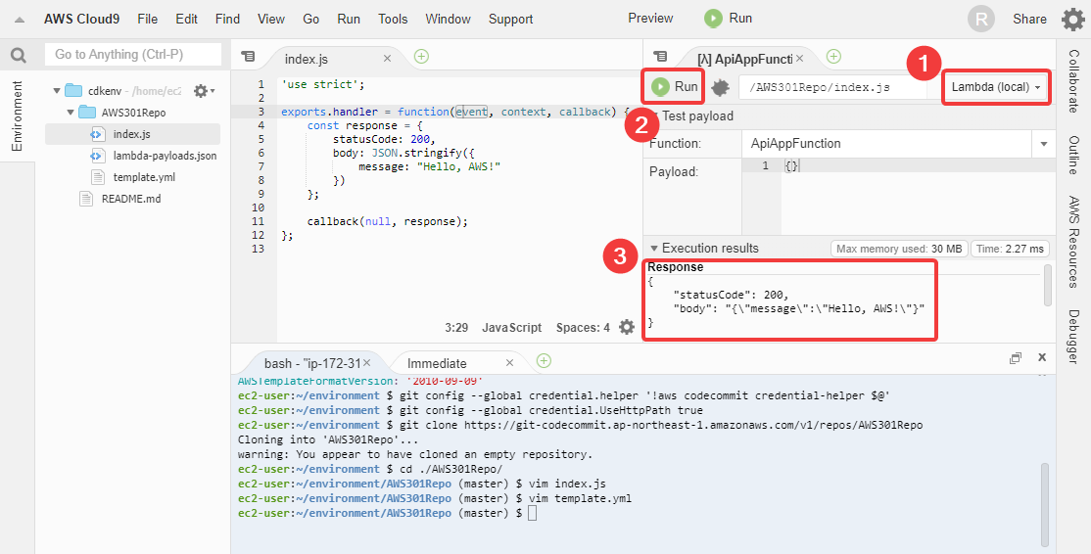The height and width of the screenshot is (554, 1091).
Task: Collapse the Test payload section
Action: (x=655, y=116)
